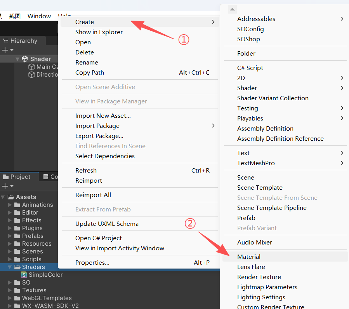Open the Import Package submenu
Image resolution: width=349 pixels, height=309 pixels.
coord(97,126)
